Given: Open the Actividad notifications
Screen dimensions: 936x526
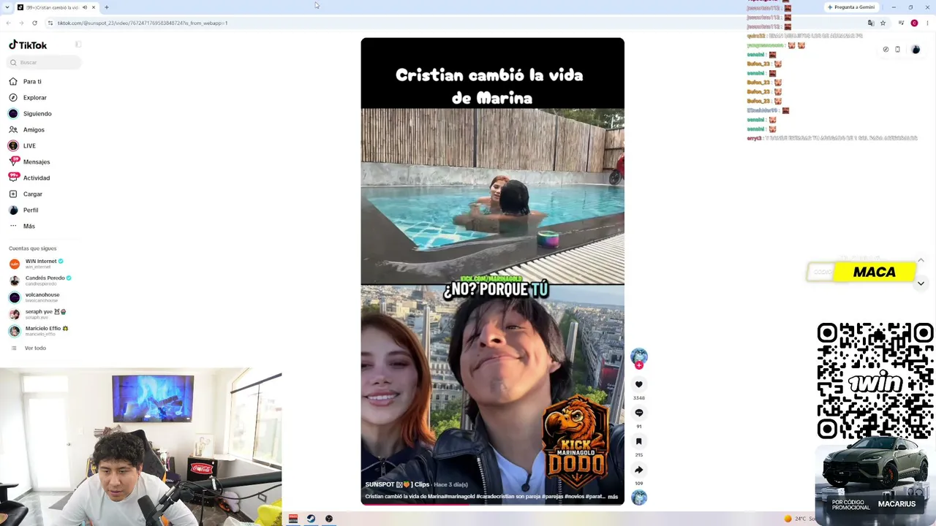Looking at the screenshot, I should tap(37, 178).
